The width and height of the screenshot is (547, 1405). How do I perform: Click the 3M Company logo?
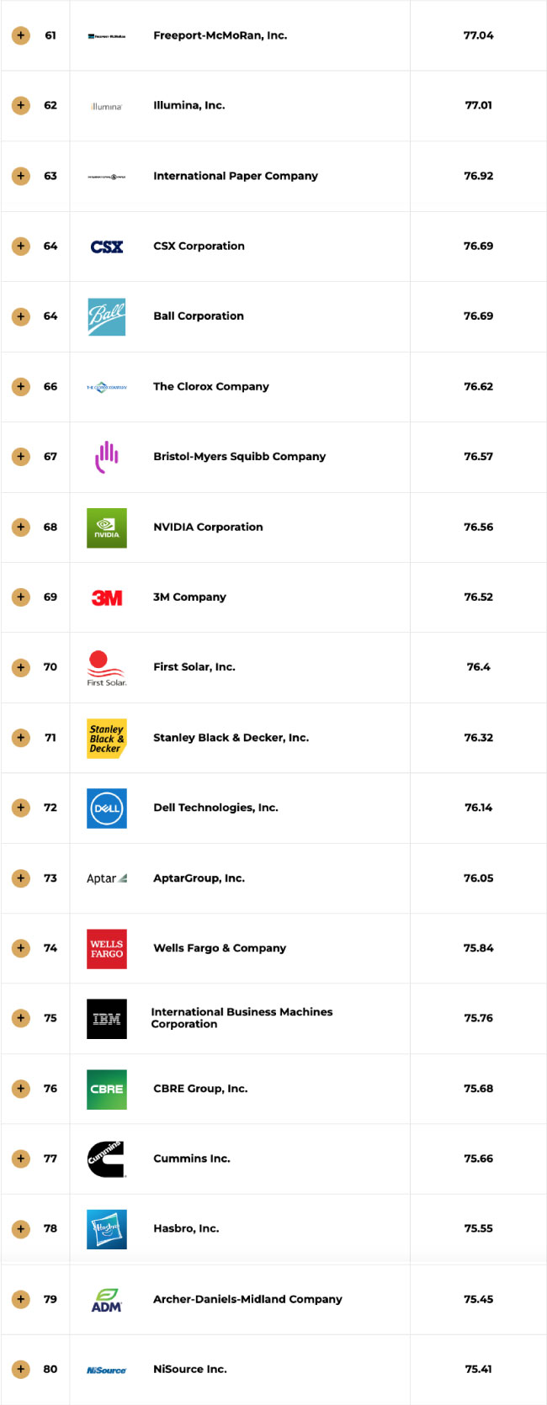(107, 597)
